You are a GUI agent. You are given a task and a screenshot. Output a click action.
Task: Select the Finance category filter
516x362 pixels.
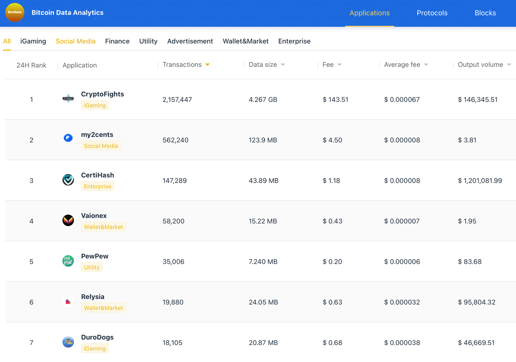coord(117,41)
